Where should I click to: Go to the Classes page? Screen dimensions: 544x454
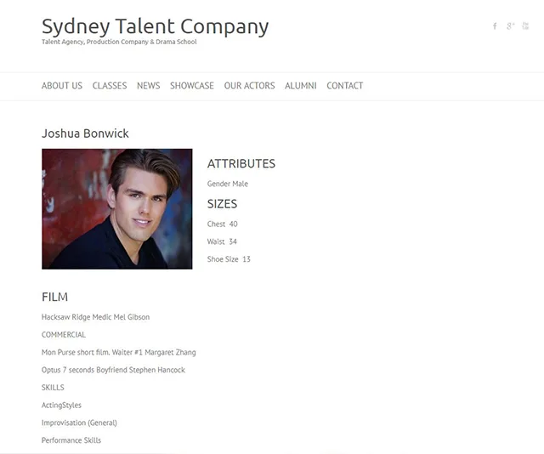click(110, 86)
